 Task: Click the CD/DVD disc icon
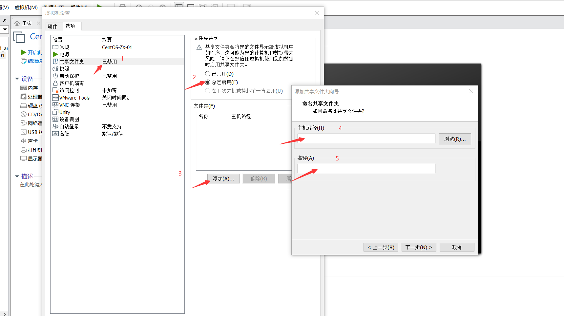click(x=24, y=114)
